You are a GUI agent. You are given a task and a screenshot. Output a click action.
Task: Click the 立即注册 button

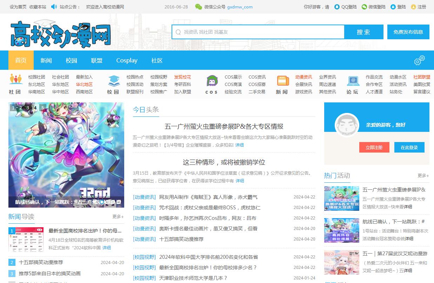[x=374, y=147]
